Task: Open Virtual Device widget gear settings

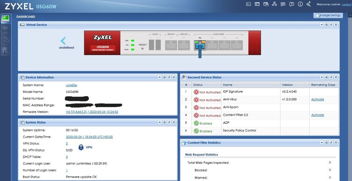Action: [x=327, y=25]
